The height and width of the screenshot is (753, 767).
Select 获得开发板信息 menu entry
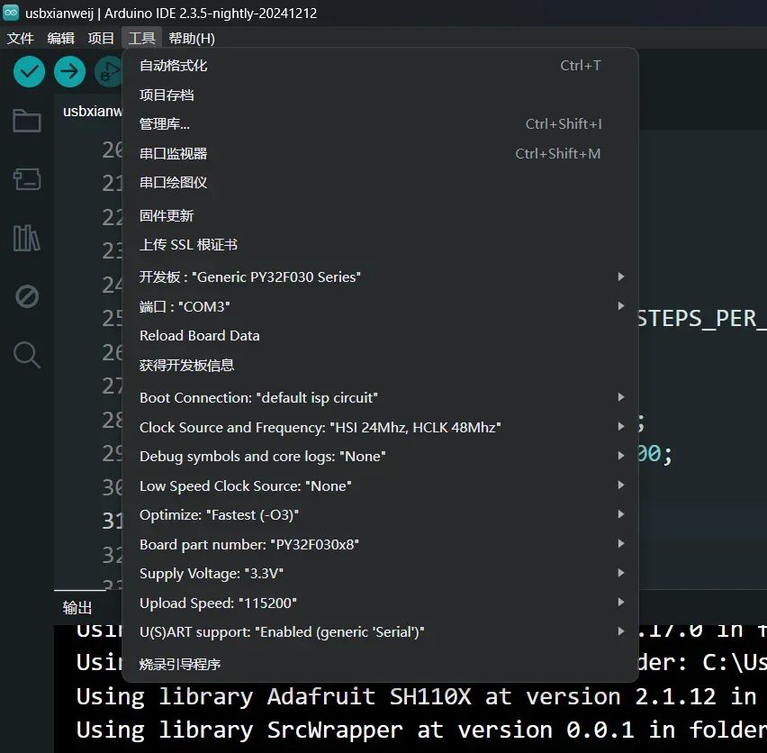(x=380, y=365)
